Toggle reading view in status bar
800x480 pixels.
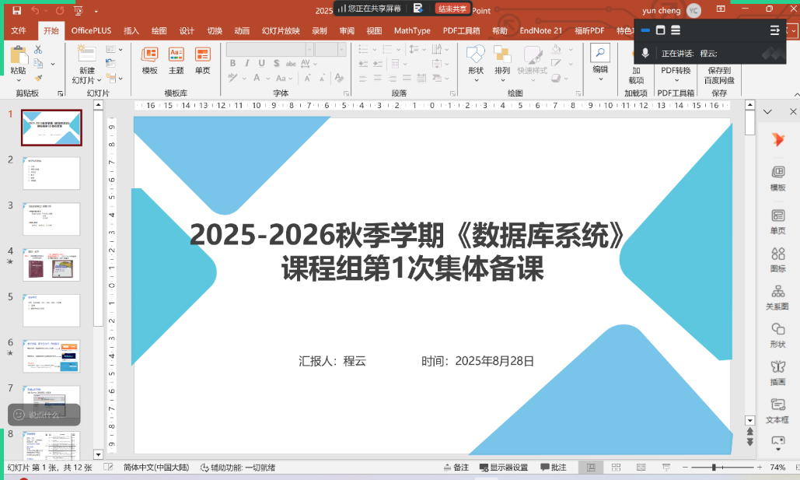pos(640,468)
